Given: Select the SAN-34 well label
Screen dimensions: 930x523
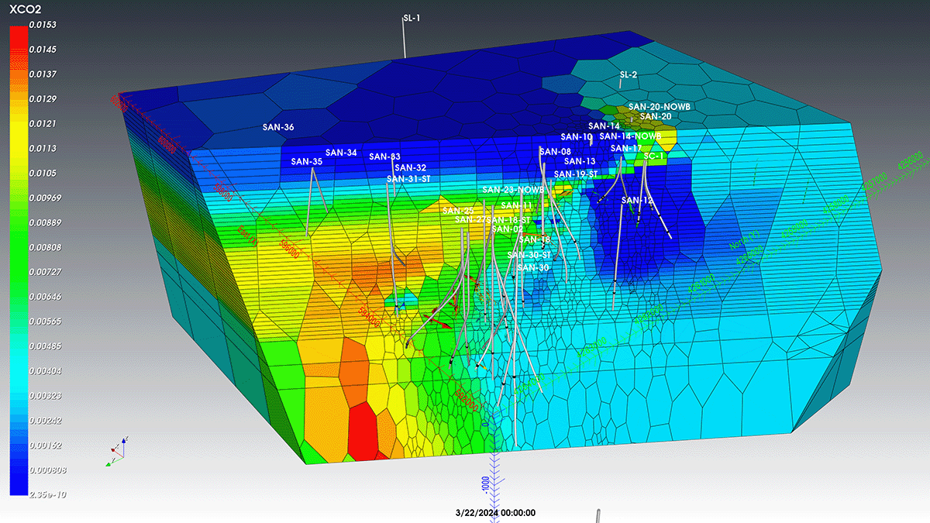Looking at the screenshot, I should coord(341,153).
